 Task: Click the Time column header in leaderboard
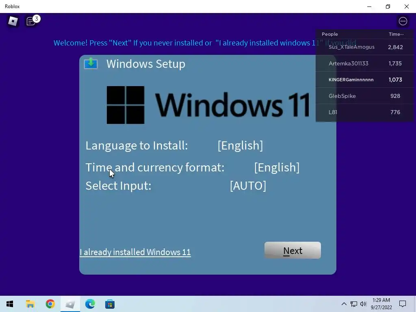(x=396, y=34)
